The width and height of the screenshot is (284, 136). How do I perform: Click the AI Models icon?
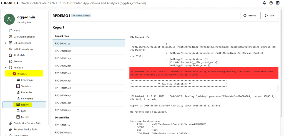[11, 55]
